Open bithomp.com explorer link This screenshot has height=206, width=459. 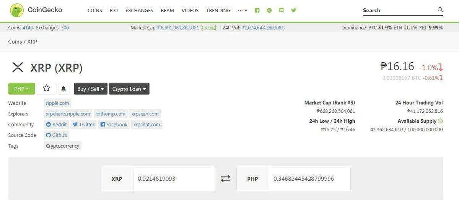(x=111, y=114)
